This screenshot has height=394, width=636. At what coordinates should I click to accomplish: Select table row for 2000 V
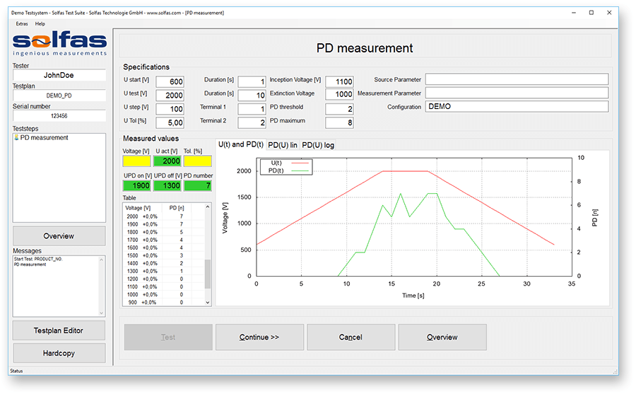163,216
